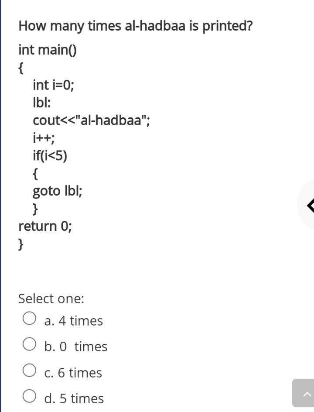Click the return 0 line

pos(45,226)
